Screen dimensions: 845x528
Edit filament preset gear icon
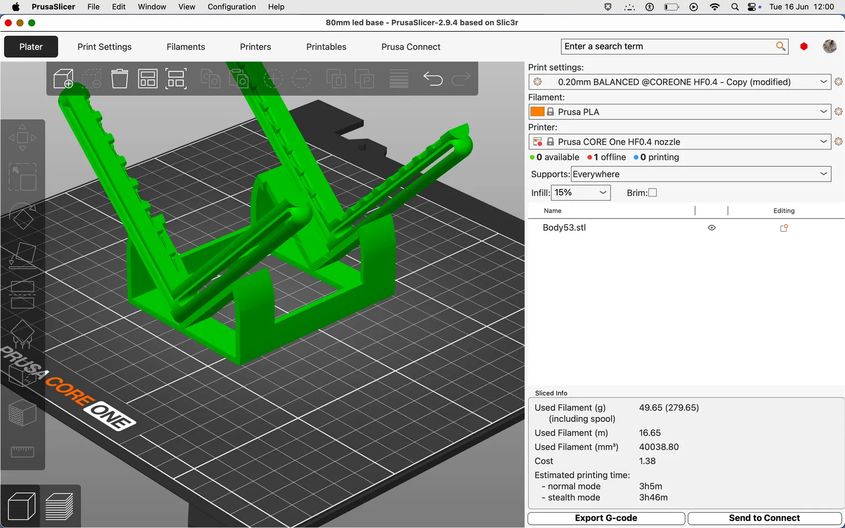click(x=838, y=111)
